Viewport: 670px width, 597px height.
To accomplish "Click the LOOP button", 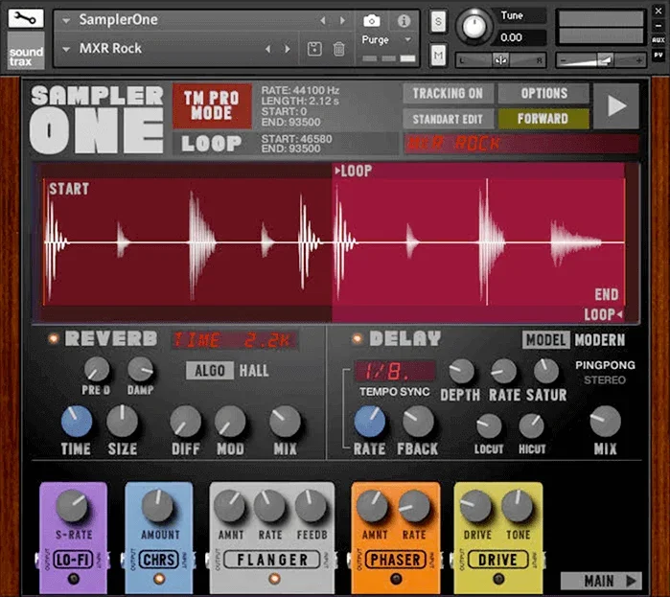I will 212,144.
